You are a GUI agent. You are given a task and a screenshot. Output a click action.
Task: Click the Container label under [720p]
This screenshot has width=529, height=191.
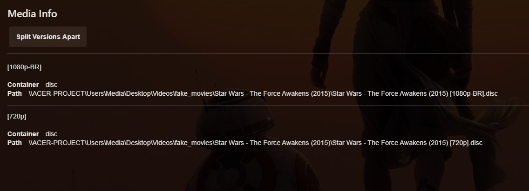23,134
